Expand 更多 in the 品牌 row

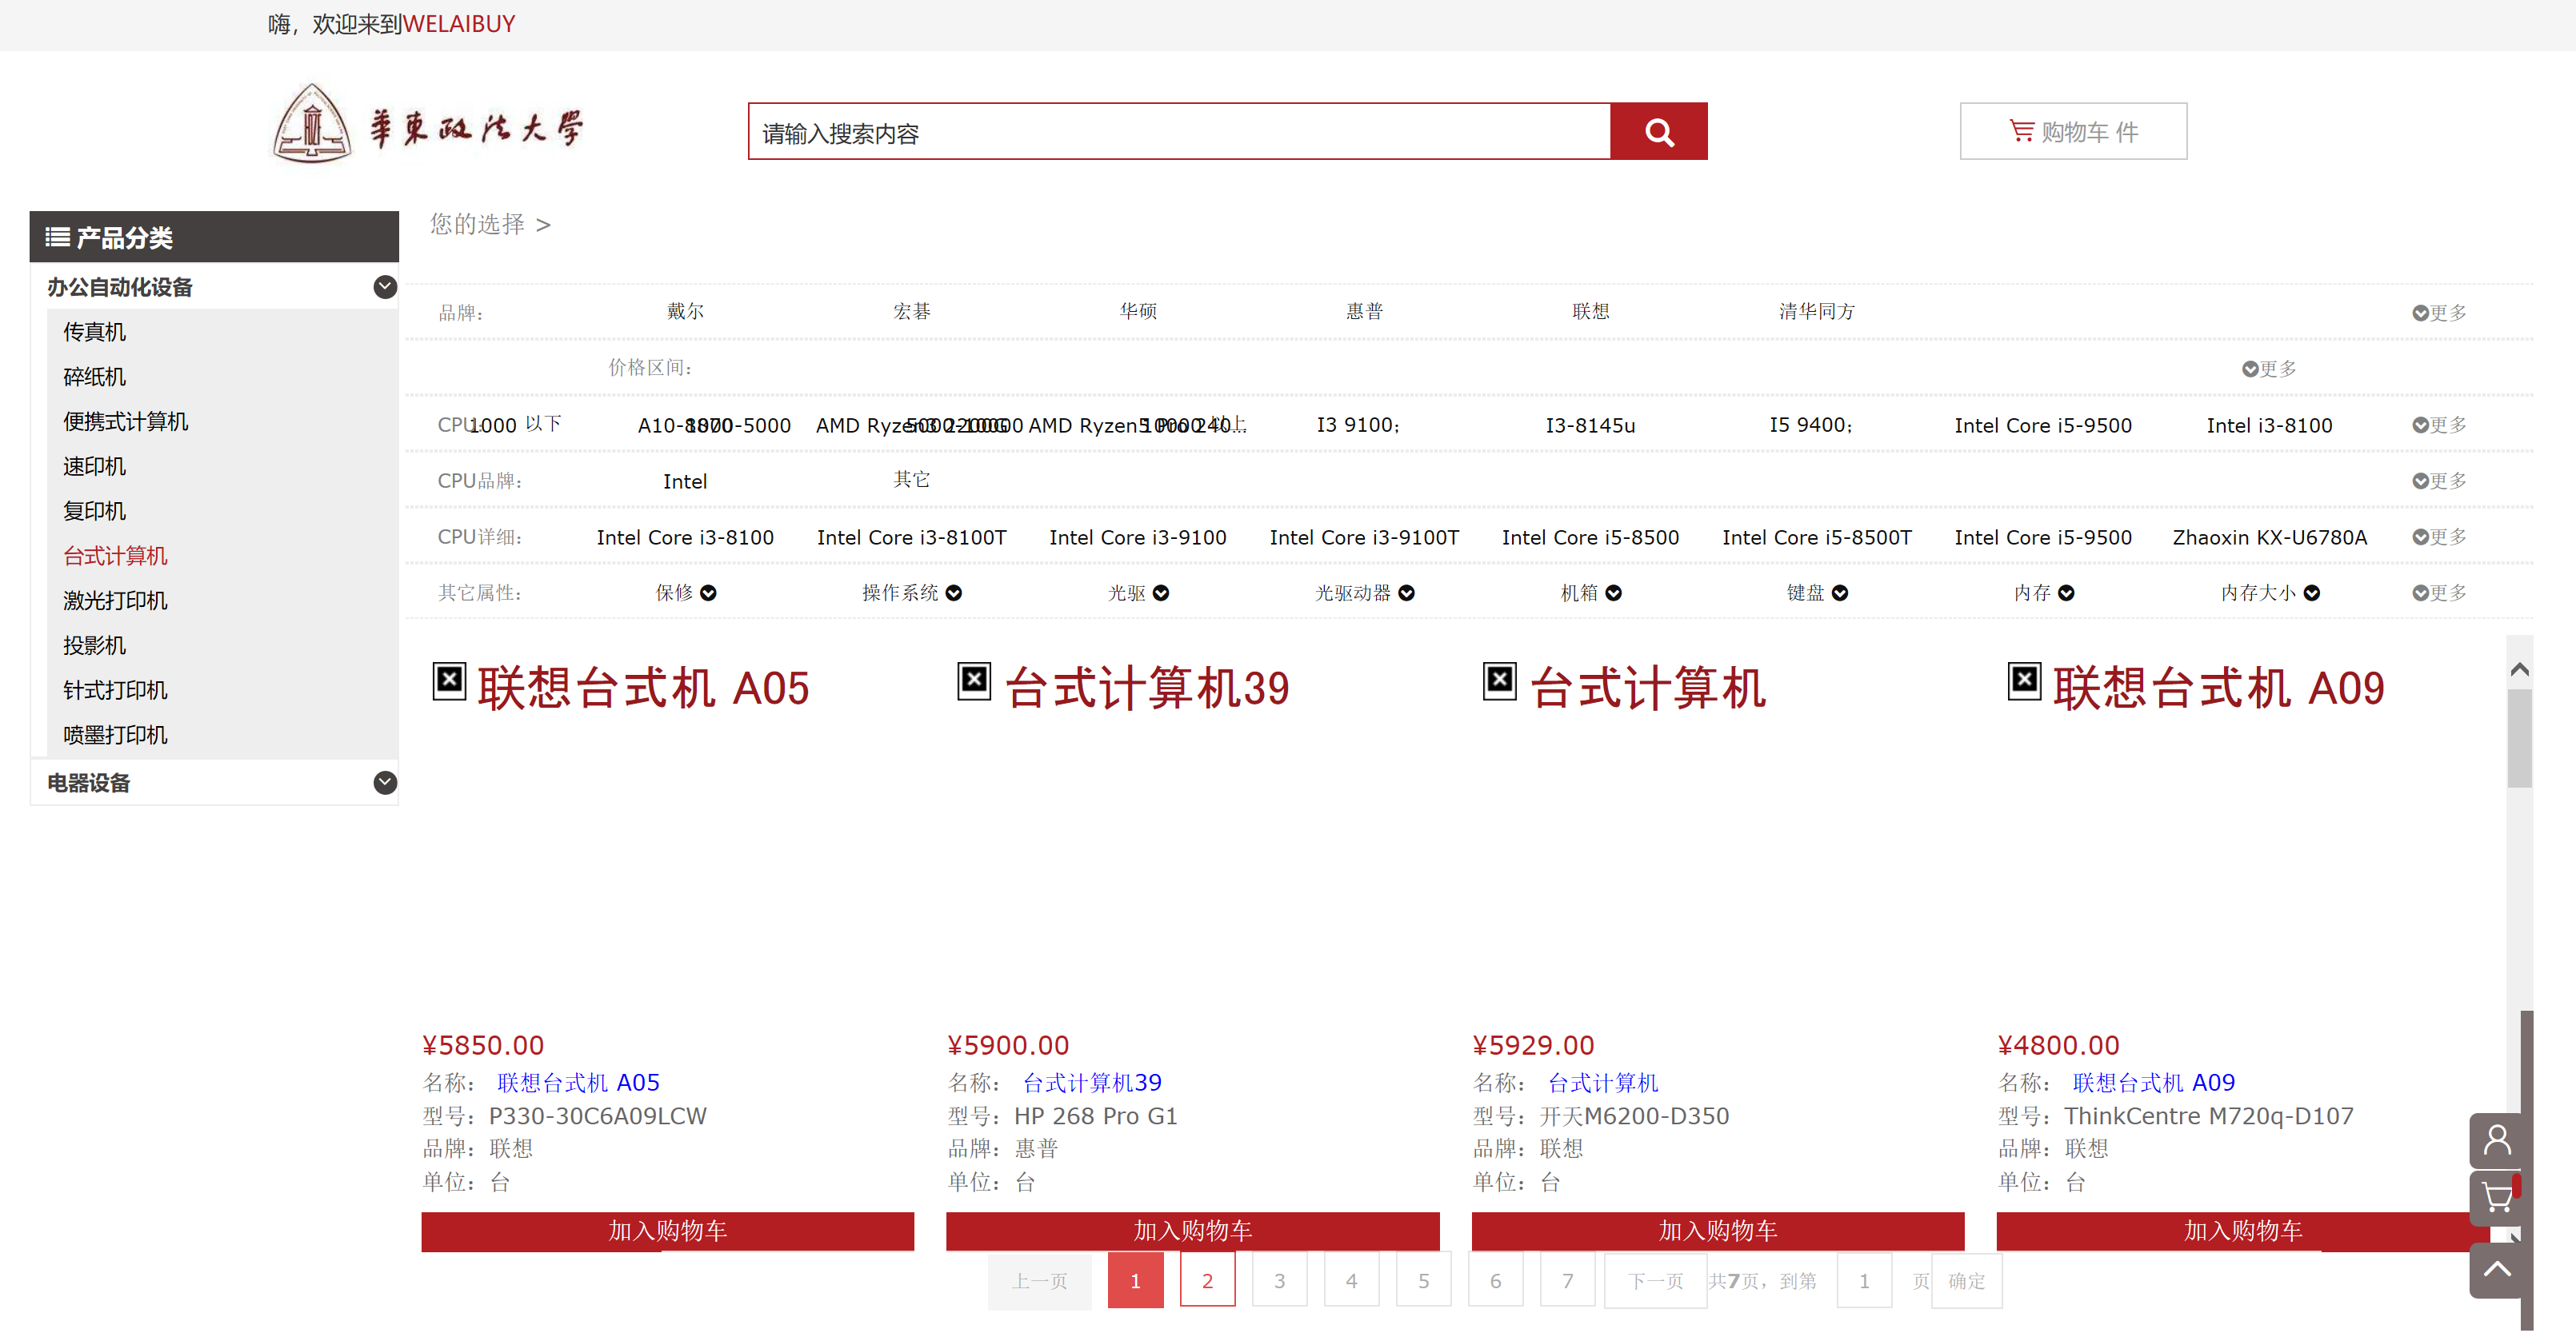[x=2439, y=313]
